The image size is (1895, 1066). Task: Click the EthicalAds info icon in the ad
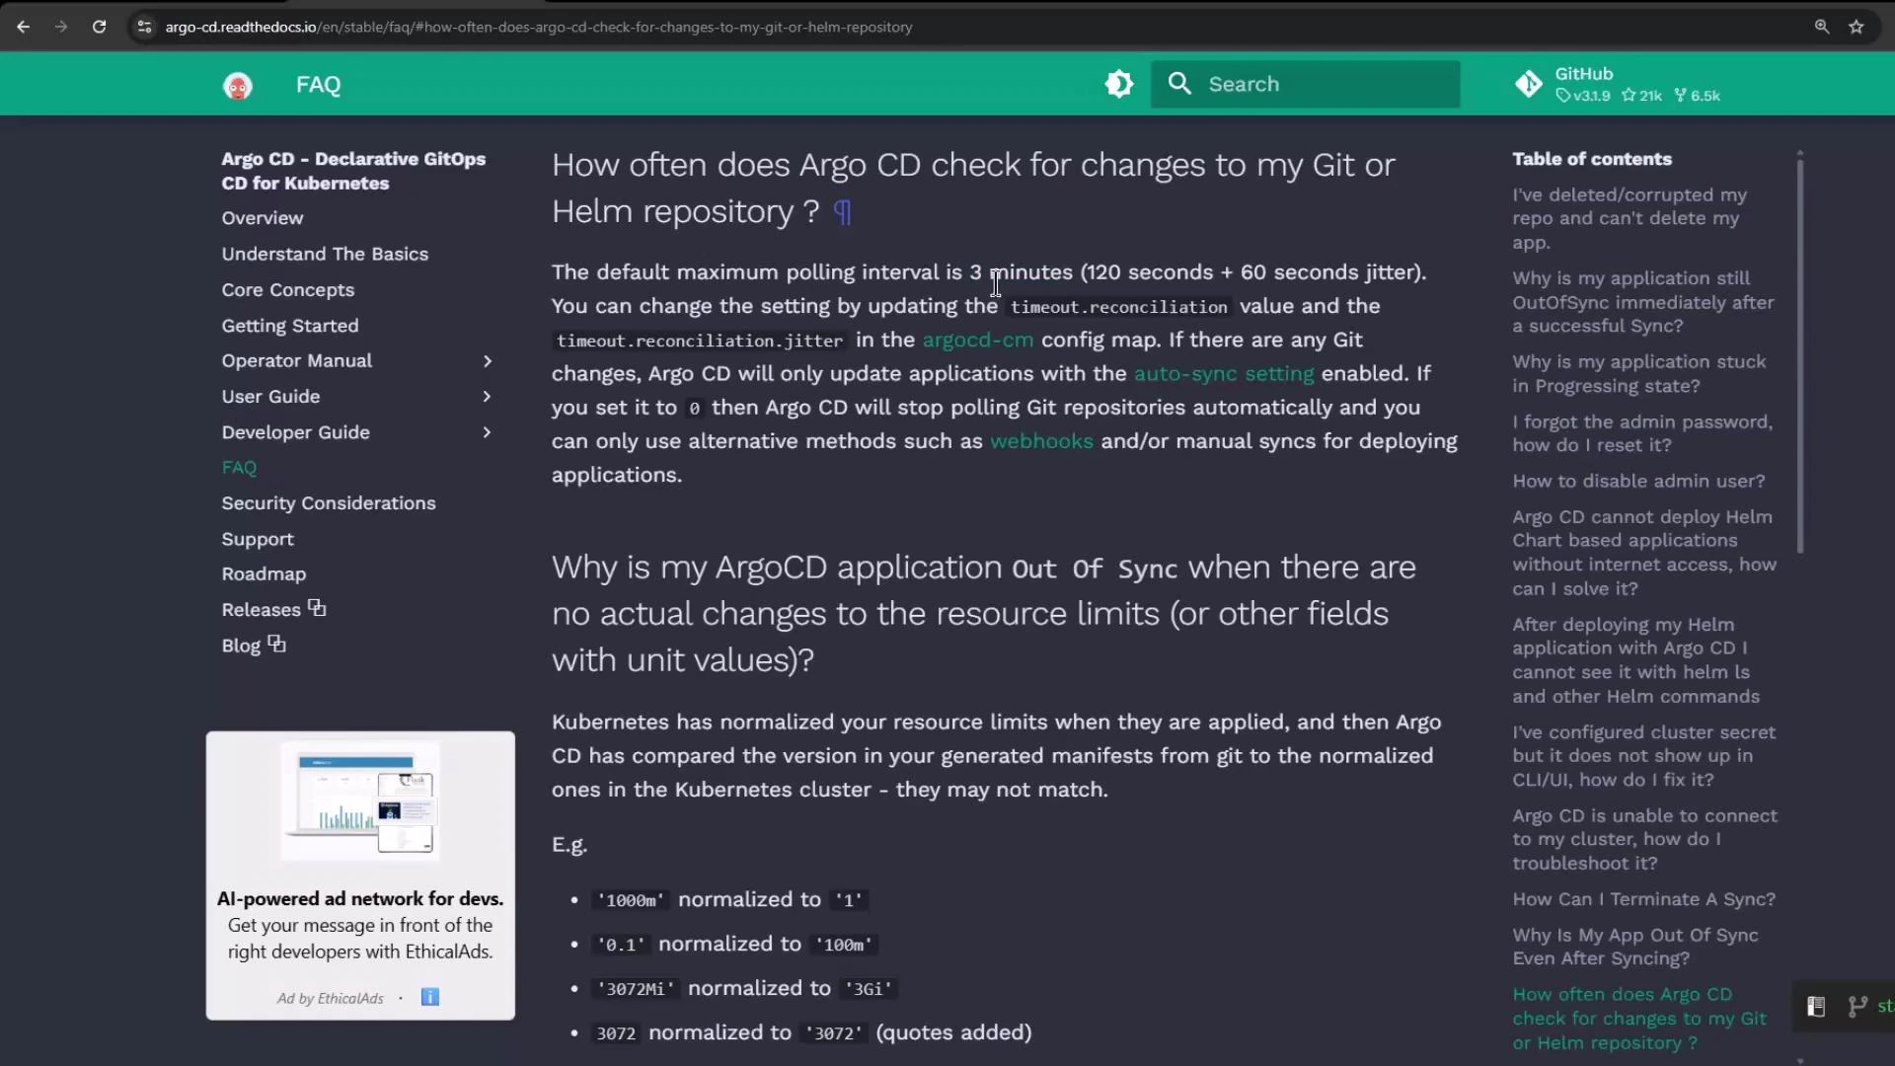429,997
